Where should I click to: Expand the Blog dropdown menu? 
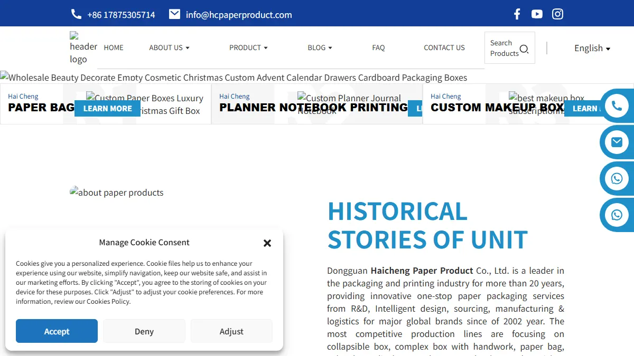(x=320, y=47)
